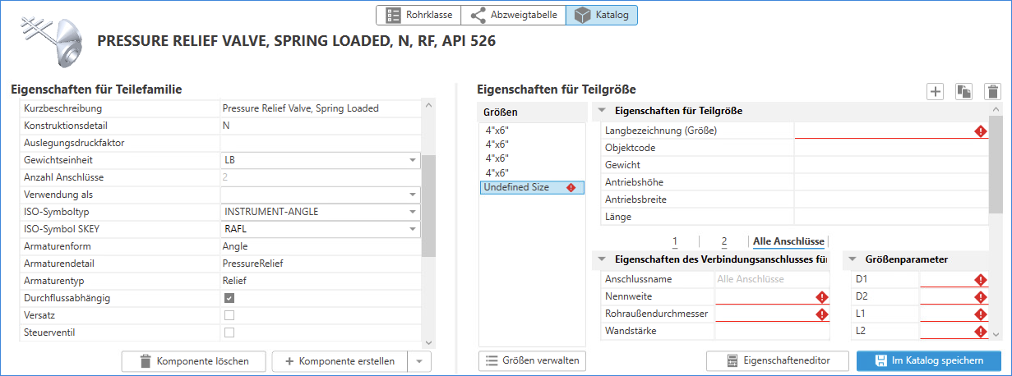Click the duplicate size copy icon
Viewport: 1012px width, 376px height.
(x=963, y=91)
